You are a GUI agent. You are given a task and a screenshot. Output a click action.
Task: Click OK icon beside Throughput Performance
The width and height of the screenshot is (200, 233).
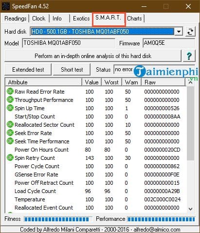point(10,100)
